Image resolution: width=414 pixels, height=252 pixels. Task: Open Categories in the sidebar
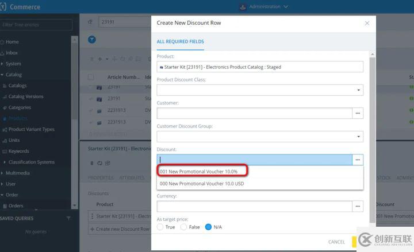20,107
